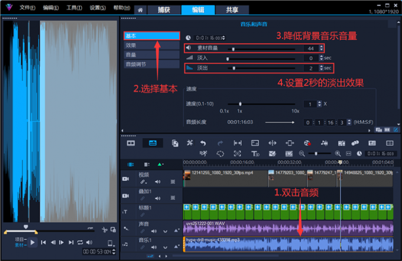Open the multi-camera editor grid icon

pos(390,143)
